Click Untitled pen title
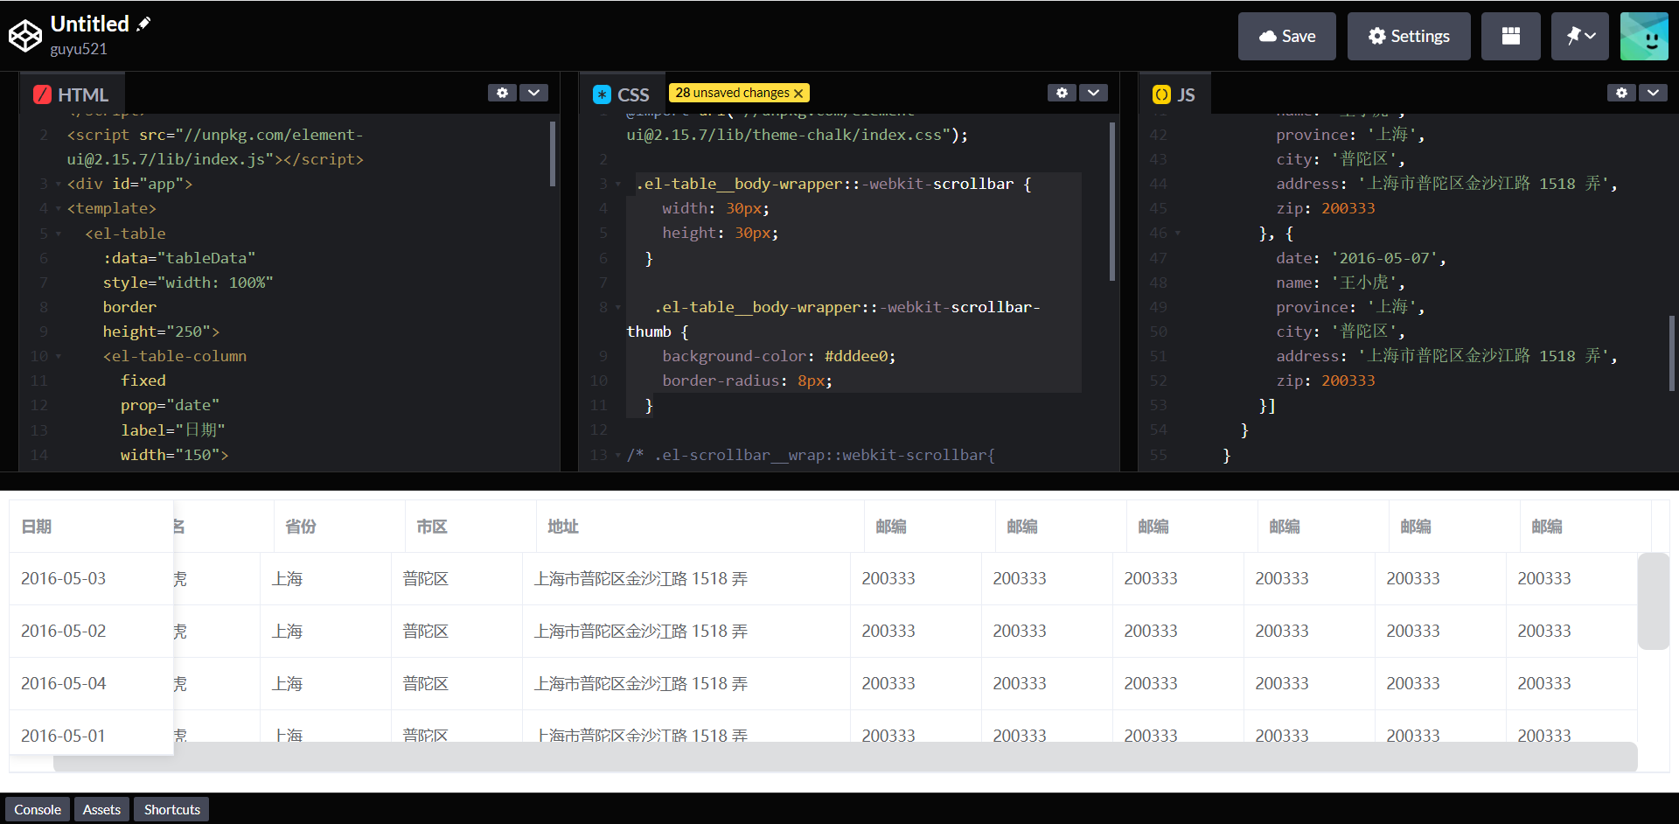1679x824 pixels. [90, 24]
